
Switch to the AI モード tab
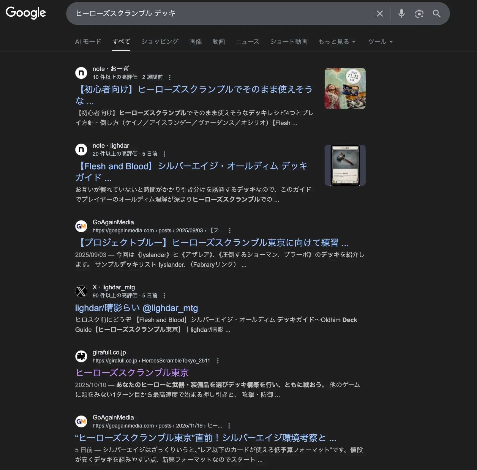(88, 42)
